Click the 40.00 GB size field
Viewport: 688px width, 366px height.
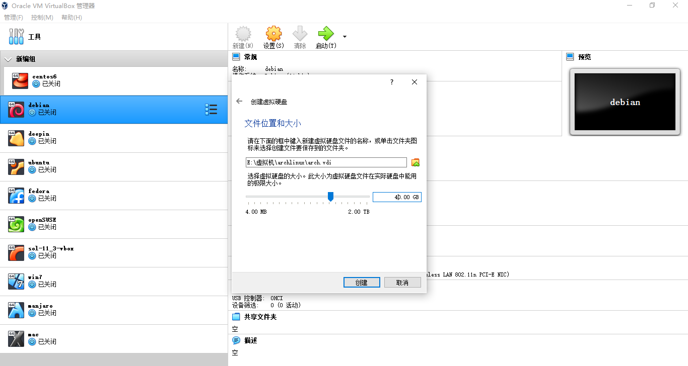(x=397, y=197)
